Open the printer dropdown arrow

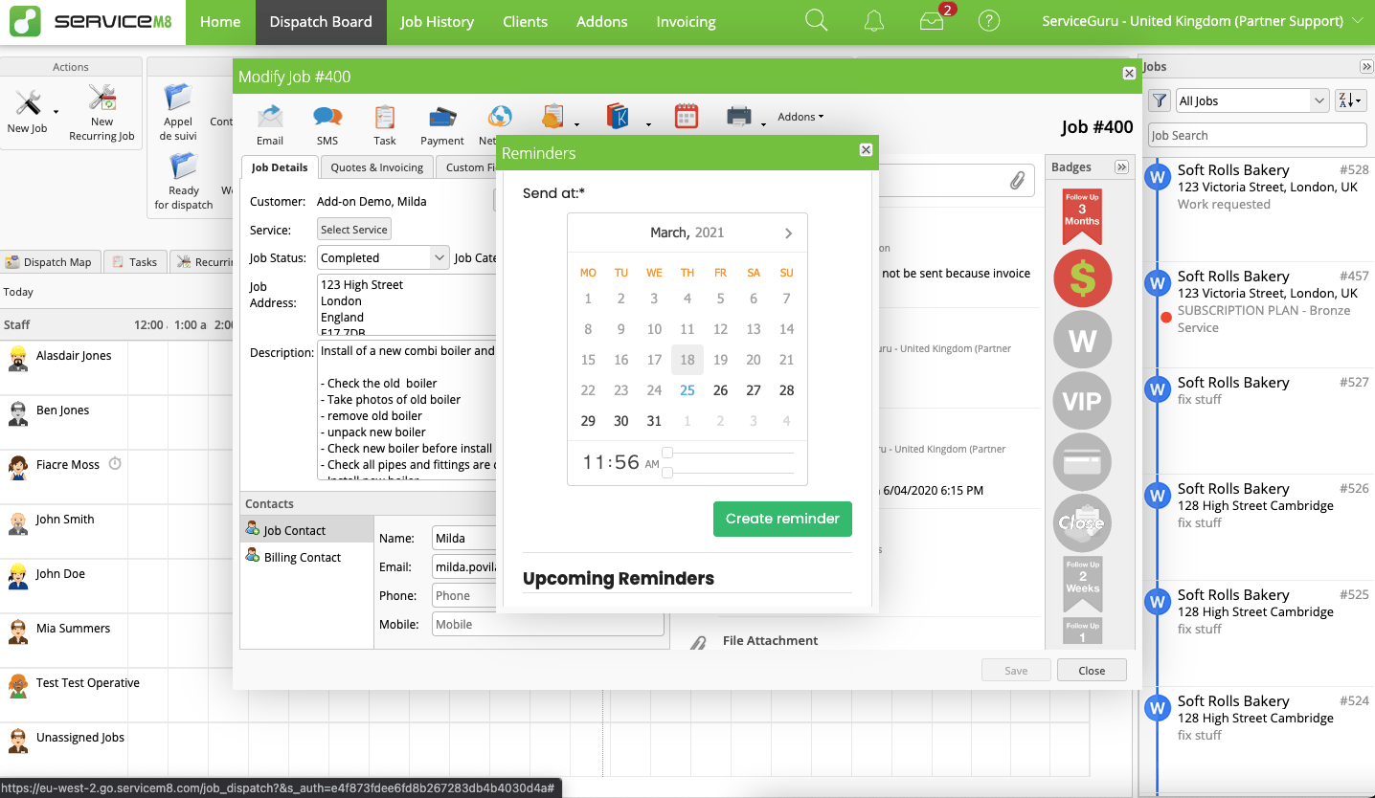click(x=763, y=124)
